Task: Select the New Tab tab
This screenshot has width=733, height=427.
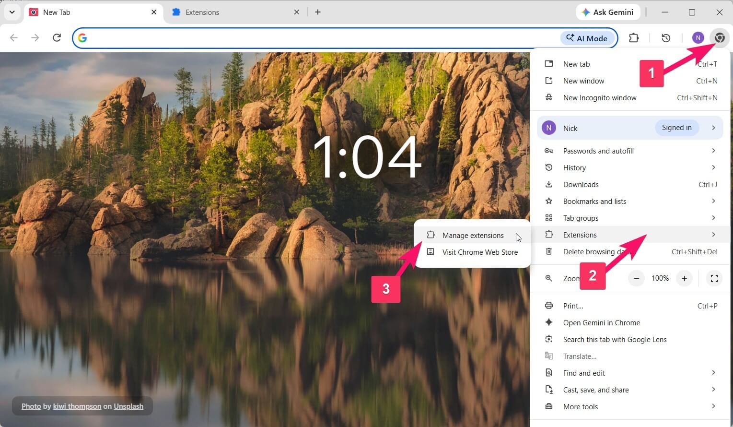Action: point(93,12)
